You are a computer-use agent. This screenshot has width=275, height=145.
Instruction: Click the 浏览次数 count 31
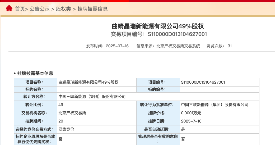230,46
